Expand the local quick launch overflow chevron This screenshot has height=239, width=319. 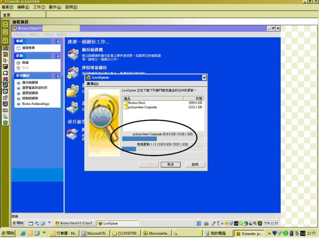(x=44, y=232)
